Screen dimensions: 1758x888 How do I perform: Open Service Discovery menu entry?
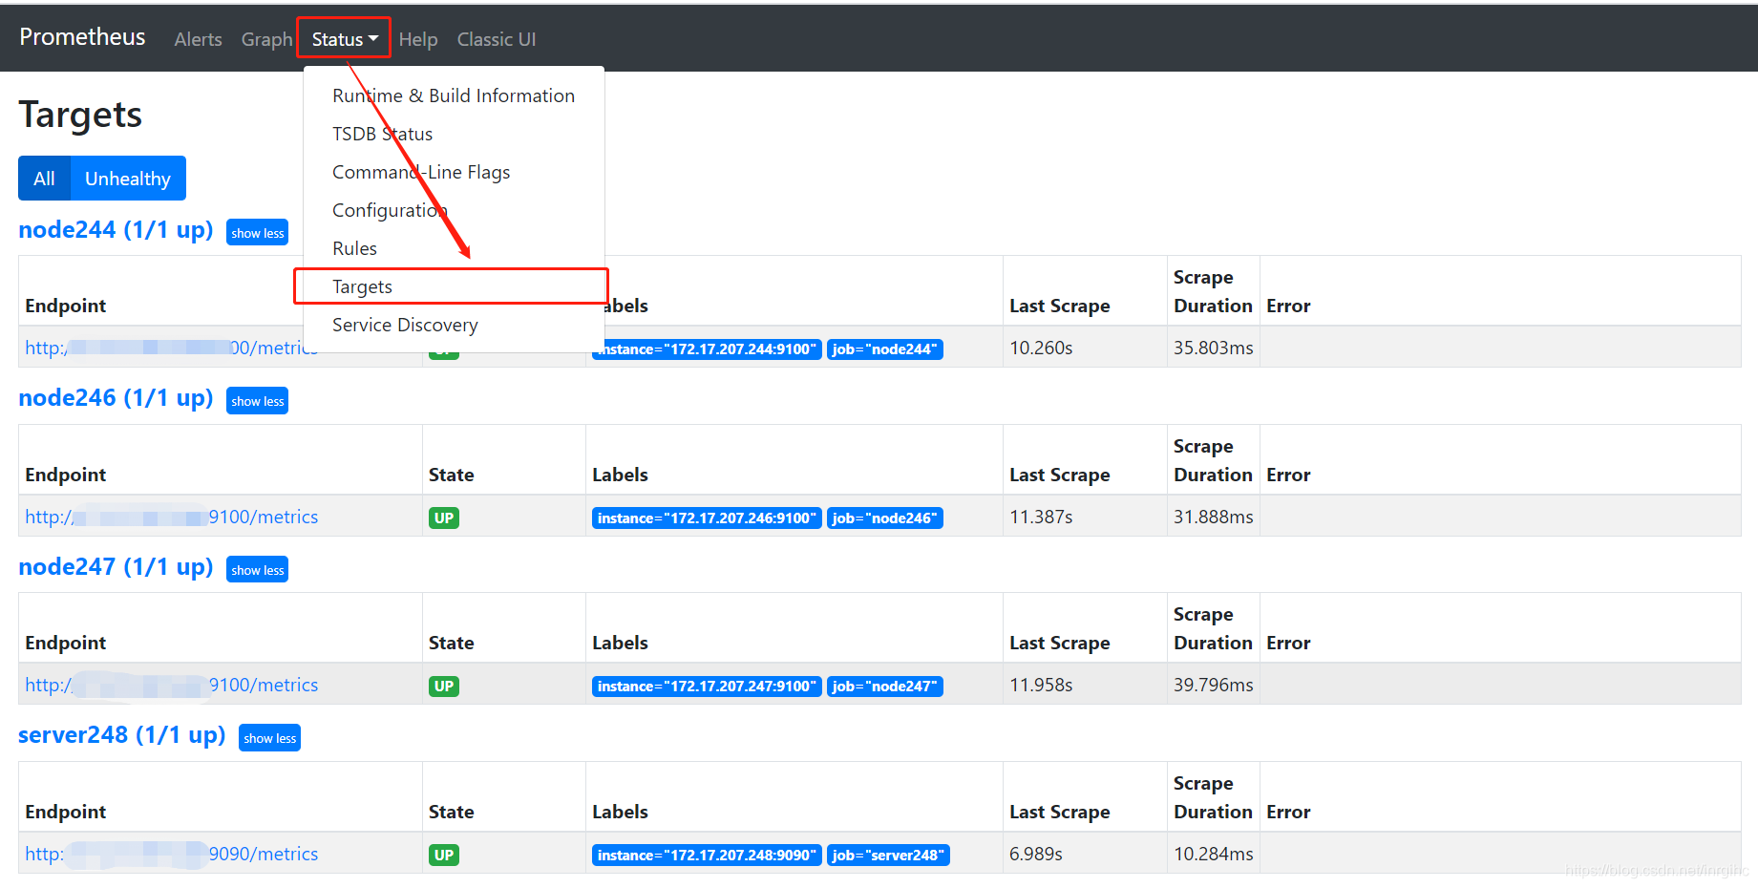coord(454,325)
